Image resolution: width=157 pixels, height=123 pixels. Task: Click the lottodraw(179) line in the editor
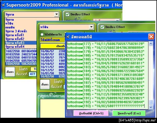[106, 51]
